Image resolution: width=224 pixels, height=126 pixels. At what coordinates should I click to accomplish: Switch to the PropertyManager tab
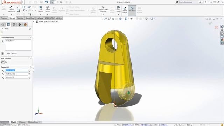coord(8,24)
